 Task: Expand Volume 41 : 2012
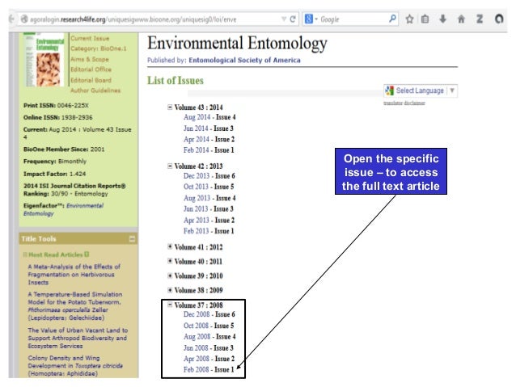click(x=170, y=246)
